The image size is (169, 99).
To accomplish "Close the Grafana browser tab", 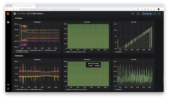I will [34, 6].
